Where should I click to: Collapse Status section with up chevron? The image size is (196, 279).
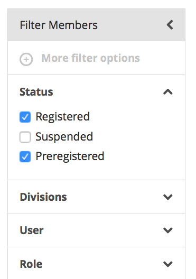tap(168, 92)
